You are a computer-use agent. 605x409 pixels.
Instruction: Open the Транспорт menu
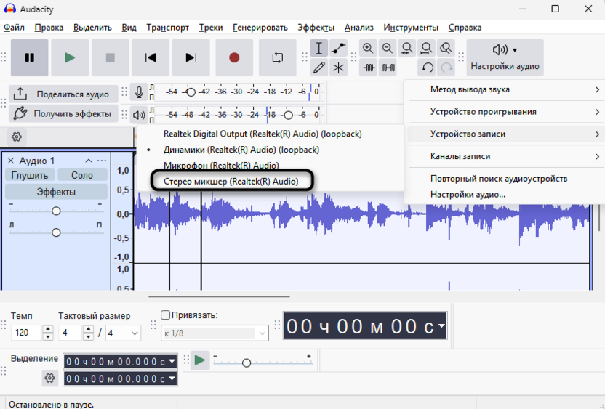168,28
